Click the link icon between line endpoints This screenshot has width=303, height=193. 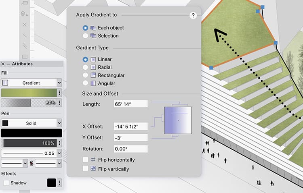click(31, 163)
